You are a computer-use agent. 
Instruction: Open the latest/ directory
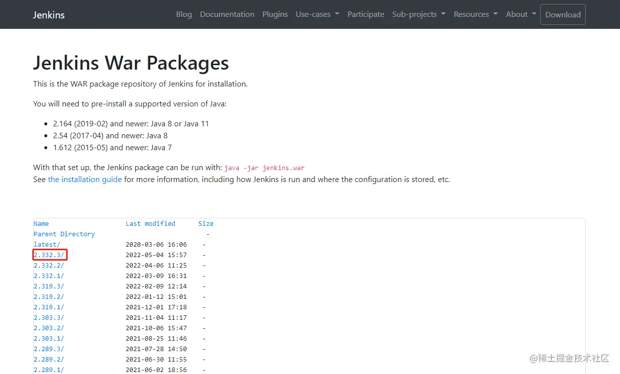[x=47, y=245]
